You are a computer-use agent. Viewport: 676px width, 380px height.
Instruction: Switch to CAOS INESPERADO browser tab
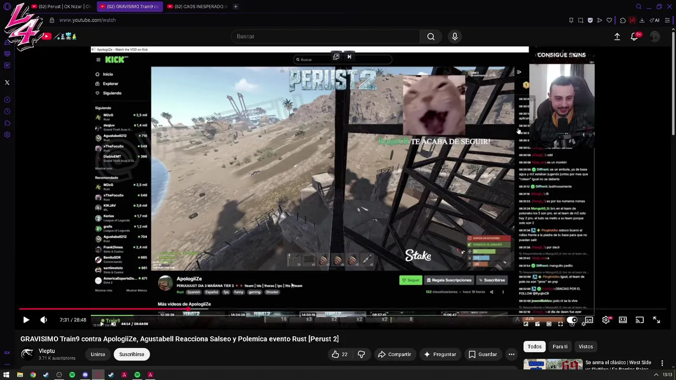pyautogui.click(x=196, y=6)
